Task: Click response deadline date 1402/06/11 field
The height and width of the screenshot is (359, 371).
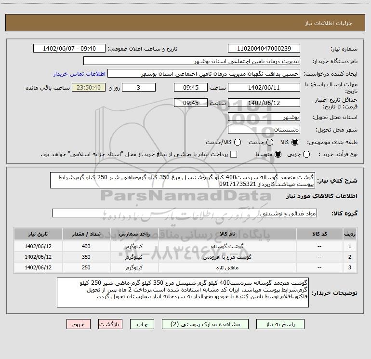Action: tap(264, 88)
